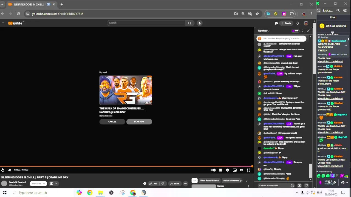Screen dimensions: 351x197
Task: Select the Action-adventure games chip
Action: click(233, 181)
